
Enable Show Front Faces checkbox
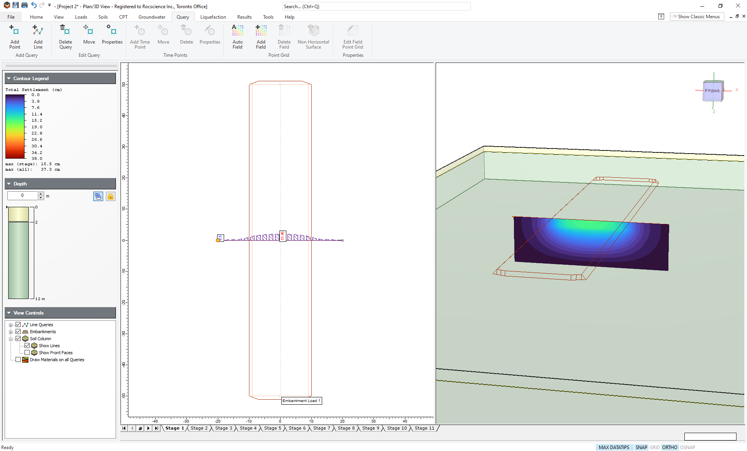pyautogui.click(x=27, y=353)
